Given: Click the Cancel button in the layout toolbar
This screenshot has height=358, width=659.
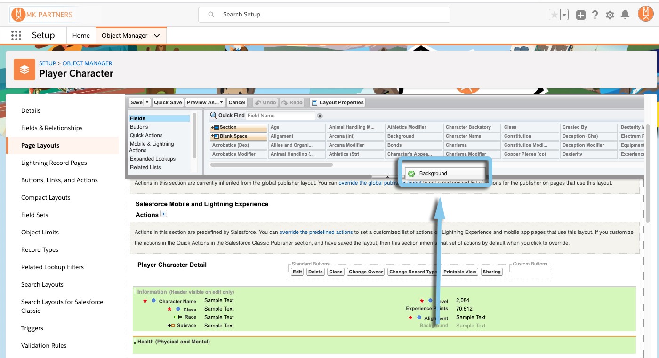Looking at the screenshot, I should (x=237, y=102).
